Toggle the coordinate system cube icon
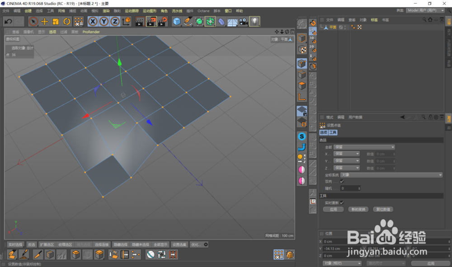 click(x=127, y=22)
